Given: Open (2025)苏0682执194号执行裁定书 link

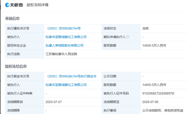Looking at the screenshot, I should coord(71,76).
